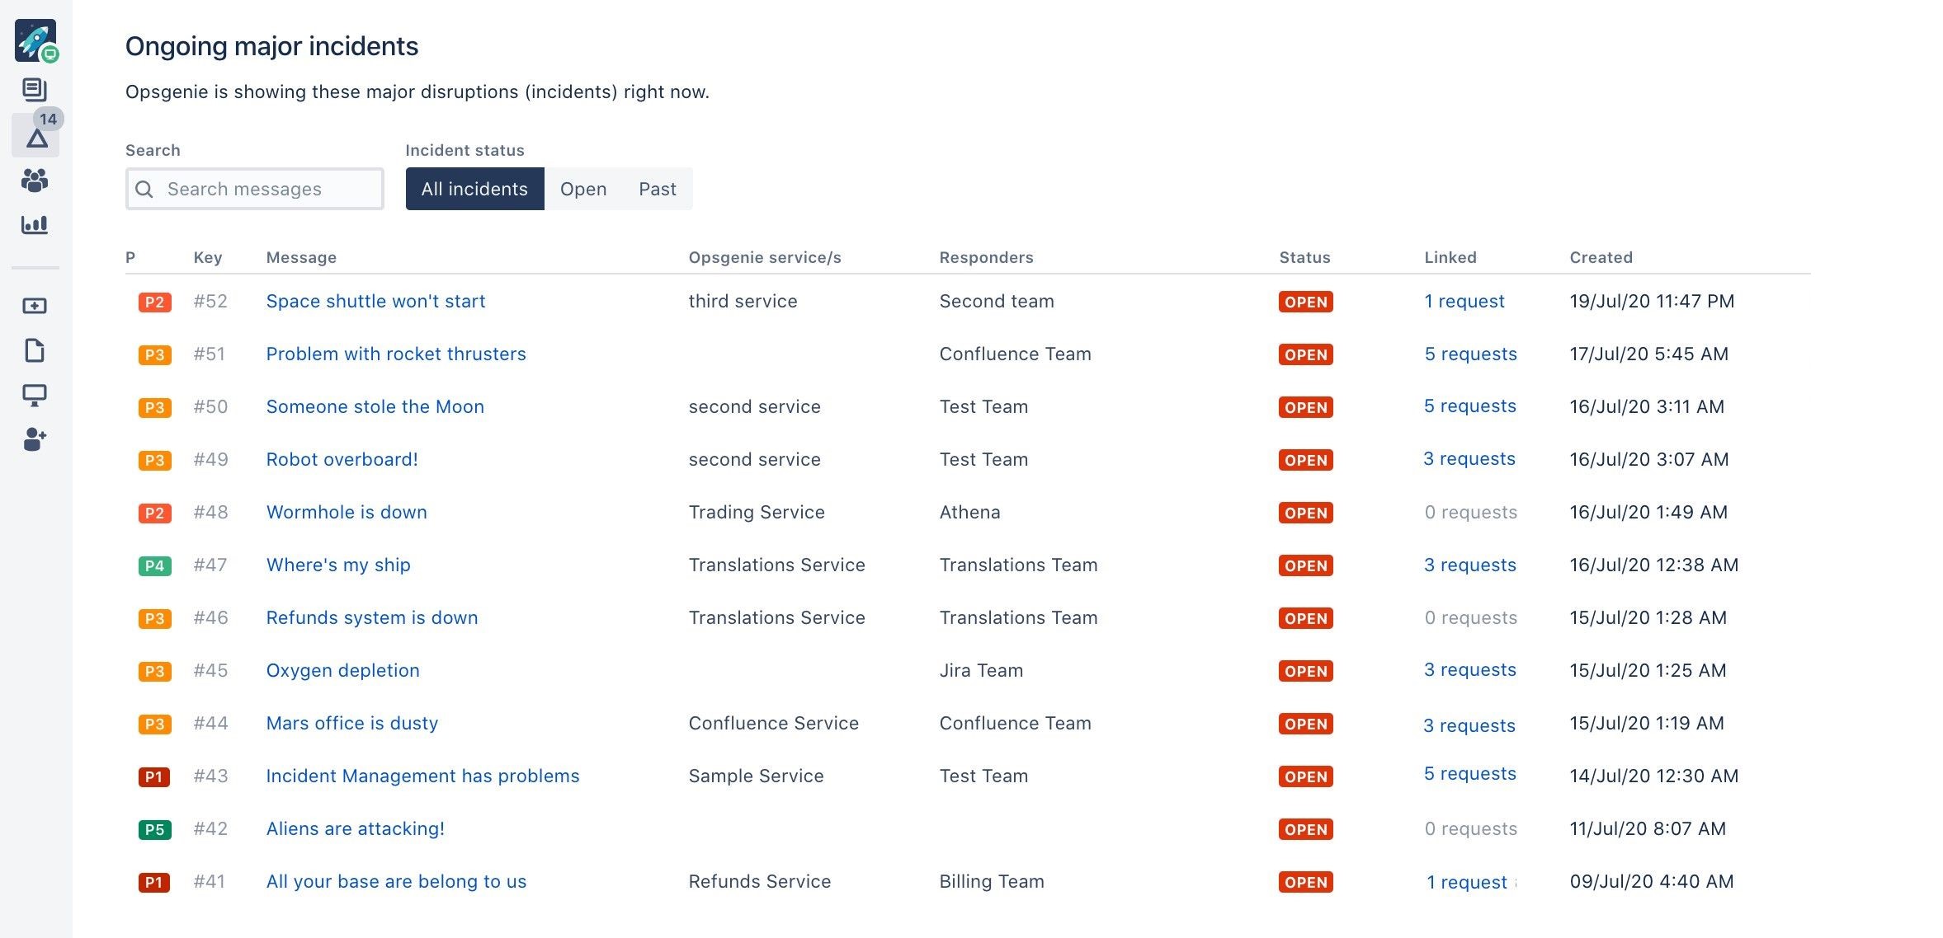Click the P5 badge for Aliens are attacking!

[x=155, y=829]
